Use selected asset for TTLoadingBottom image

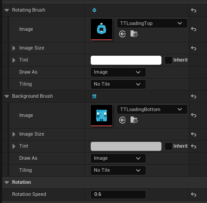123,120
